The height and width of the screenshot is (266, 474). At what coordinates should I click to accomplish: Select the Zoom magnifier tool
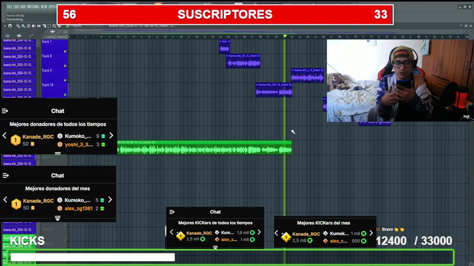54,26
